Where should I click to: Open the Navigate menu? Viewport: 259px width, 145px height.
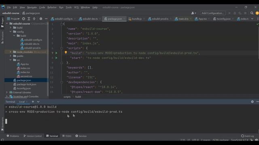[32, 7]
